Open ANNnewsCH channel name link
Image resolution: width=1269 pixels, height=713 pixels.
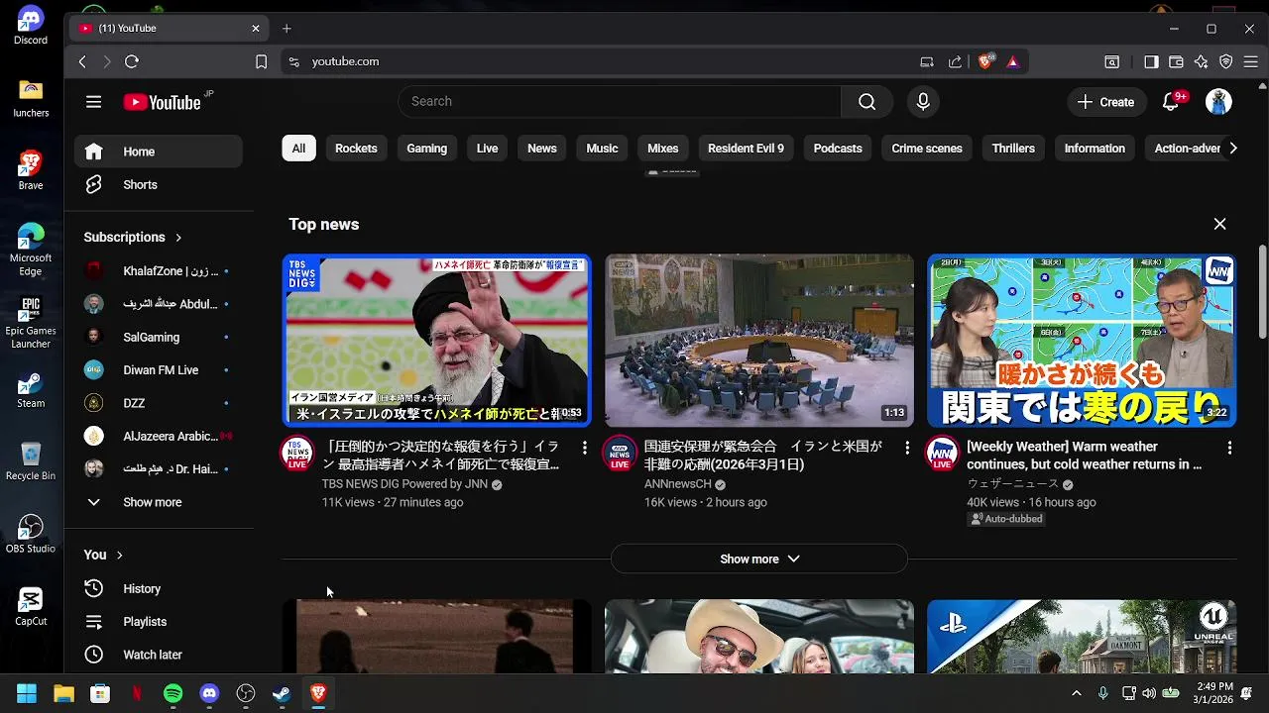(x=678, y=484)
